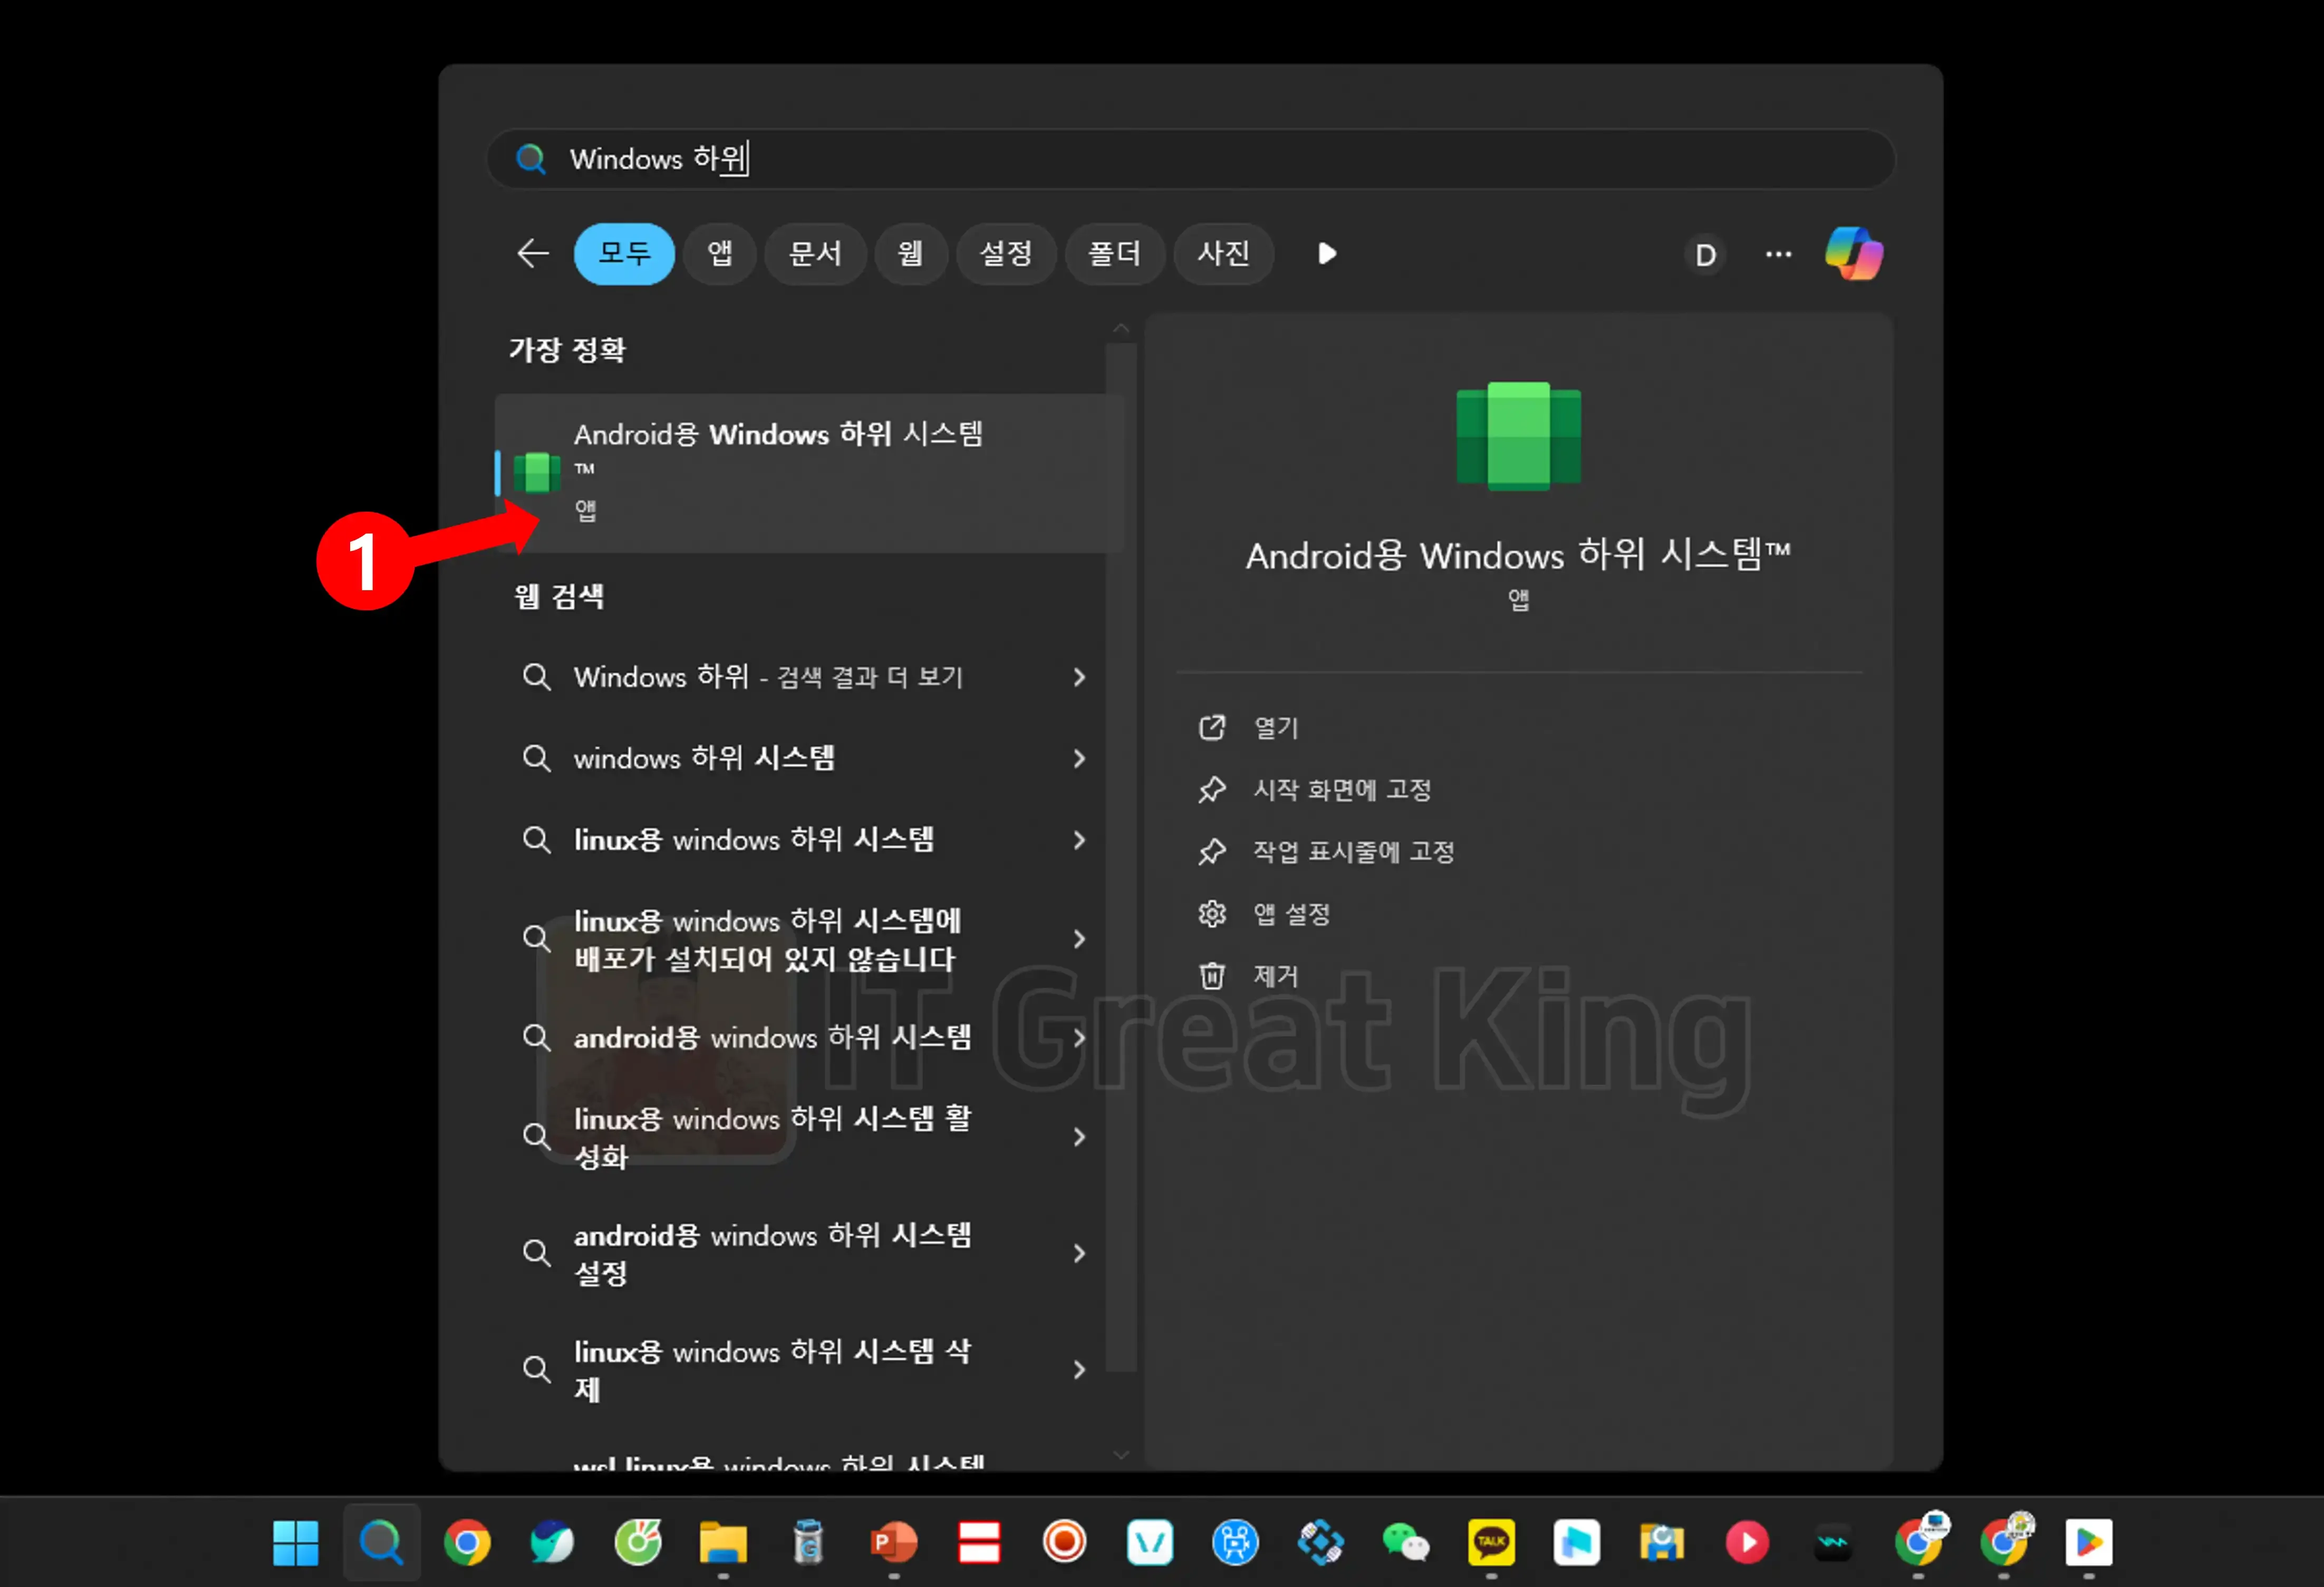
Task: Click 제거 to uninstall the app
Action: [x=1276, y=976]
